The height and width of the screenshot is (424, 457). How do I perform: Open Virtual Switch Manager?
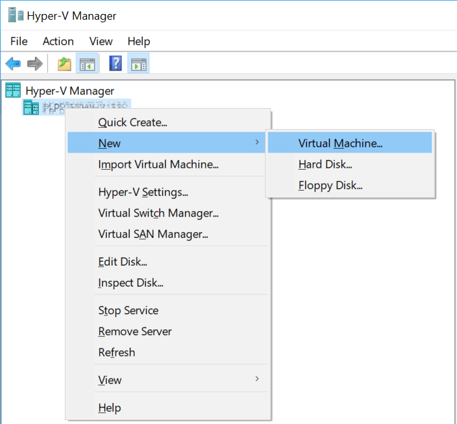coord(167,213)
